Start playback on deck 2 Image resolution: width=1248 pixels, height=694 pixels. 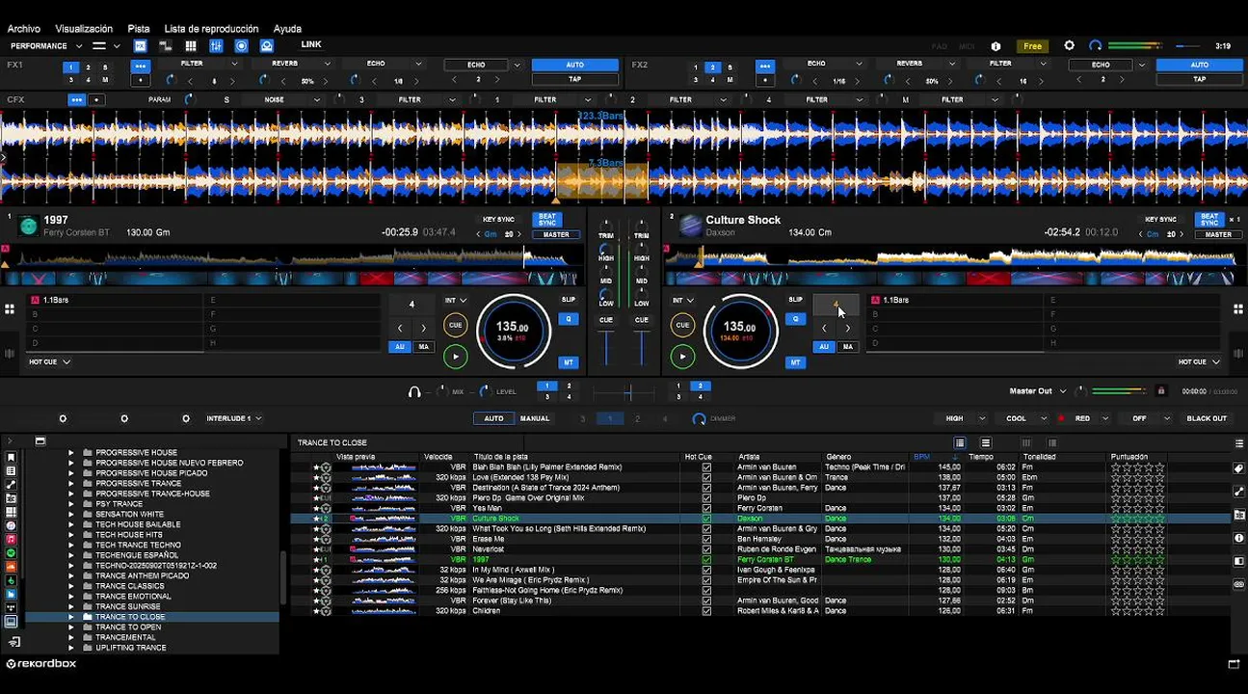pyautogui.click(x=682, y=357)
